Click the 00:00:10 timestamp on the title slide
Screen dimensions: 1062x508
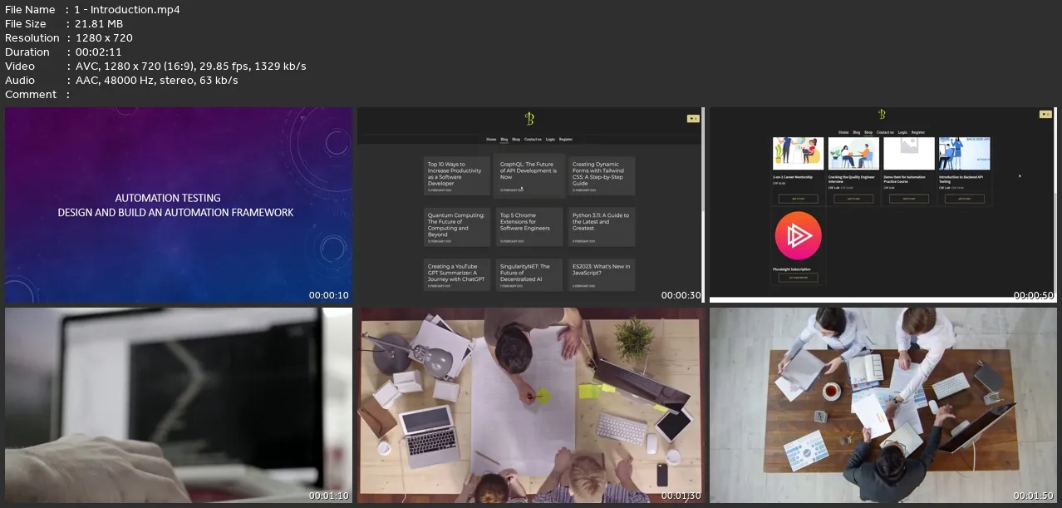tap(329, 295)
